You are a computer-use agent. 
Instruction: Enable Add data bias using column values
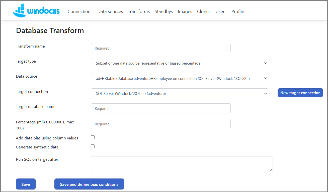[x=93, y=137]
